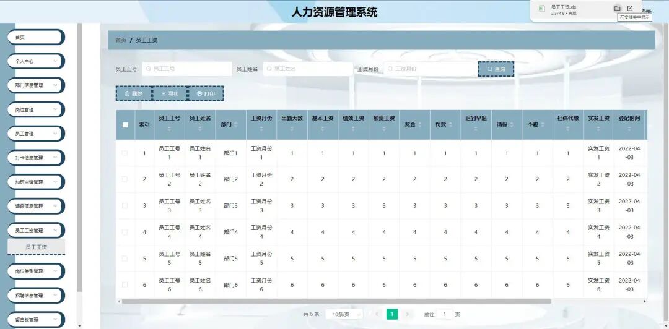Screen dimensions: 669x329
Task: Sort table by 员工姓名 column
Action: [200, 129]
